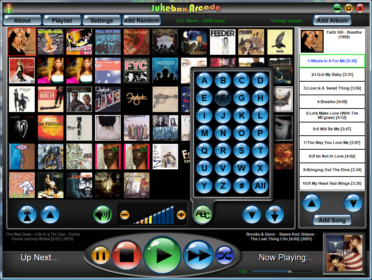This screenshot has width=372, height=280.
Task: Open the Flogging Molly album cover
Action: click(51, 99)
